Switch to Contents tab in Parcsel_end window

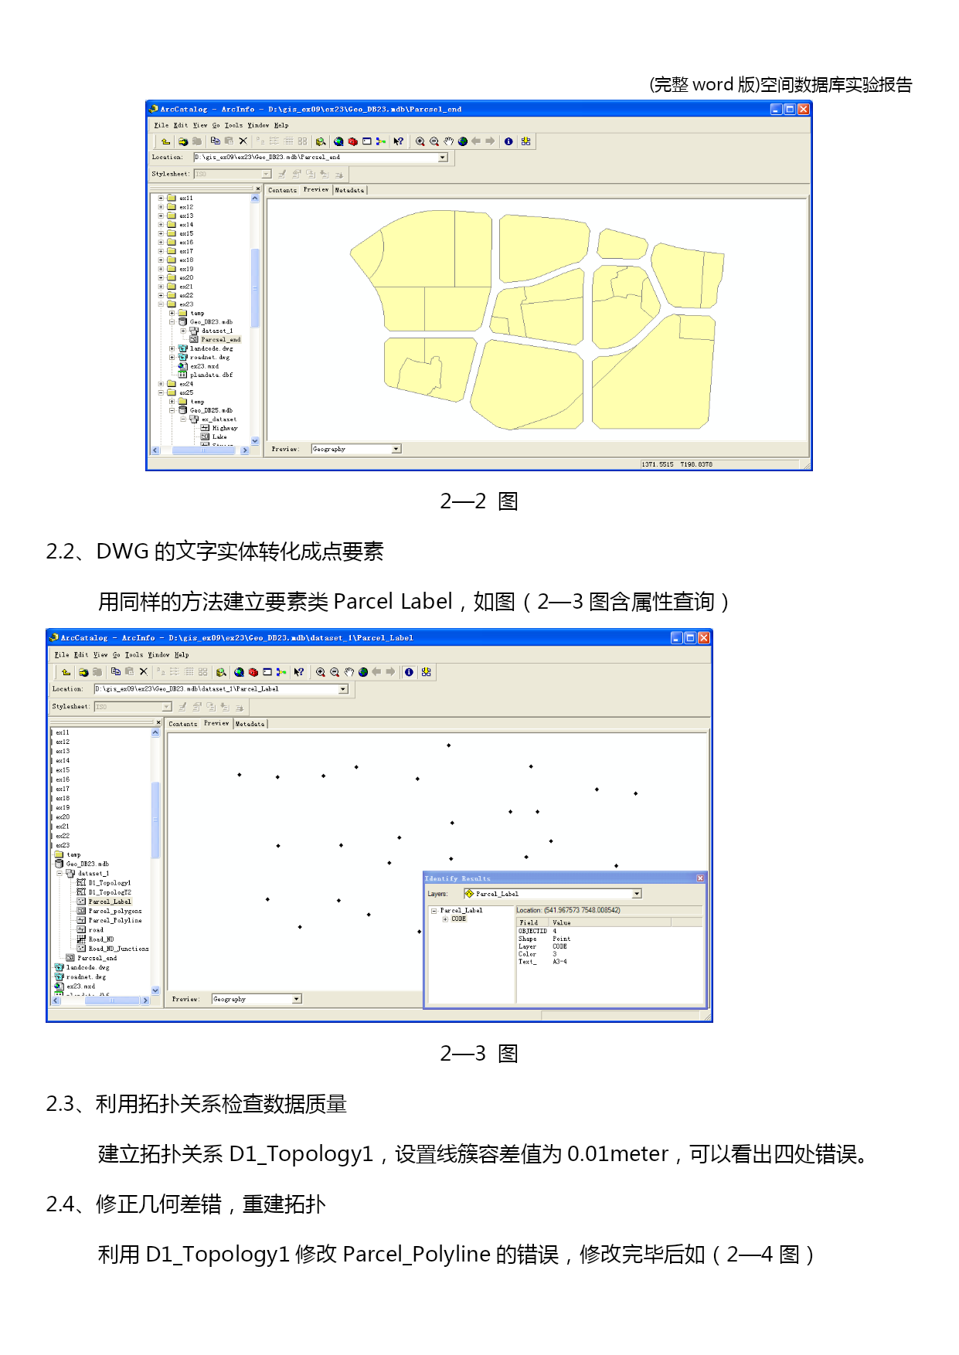[x=282, y=190]
